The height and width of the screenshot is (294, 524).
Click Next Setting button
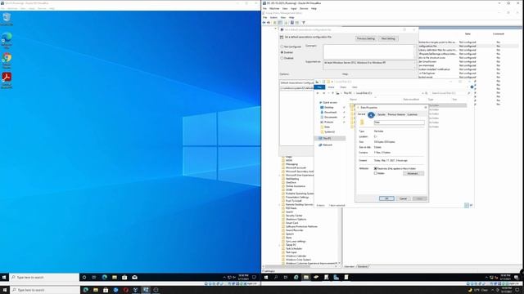click(x=388, y=38)
